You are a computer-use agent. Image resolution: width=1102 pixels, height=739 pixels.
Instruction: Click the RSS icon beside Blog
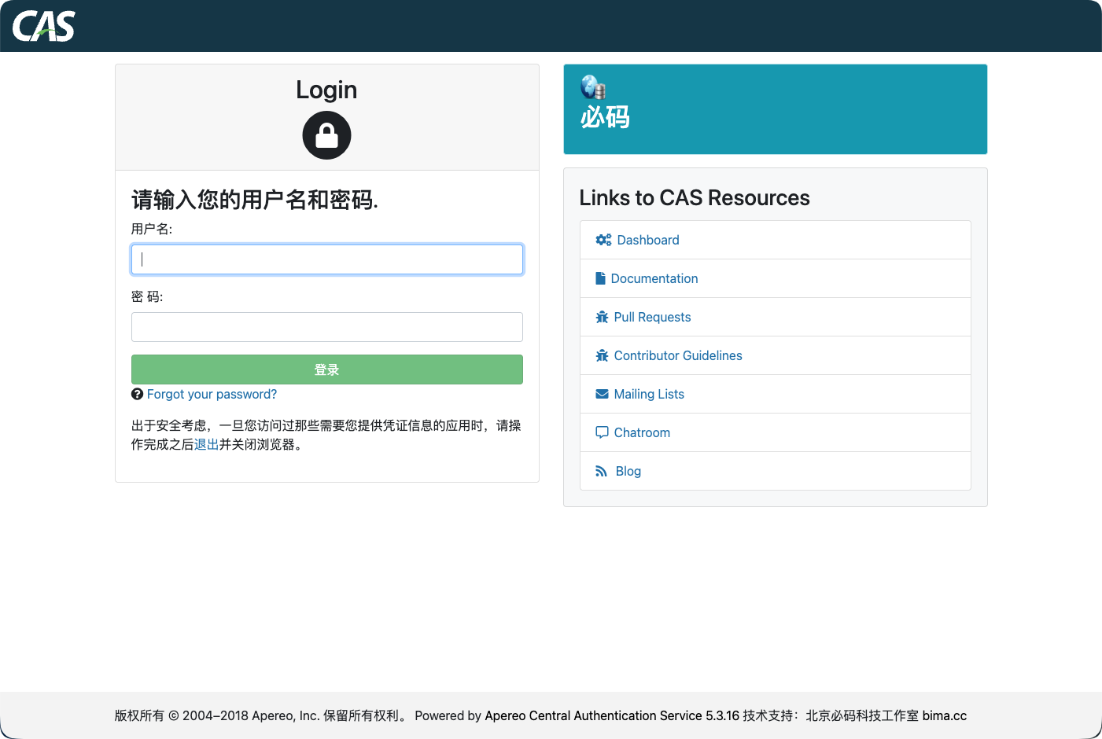click(602, 470)
